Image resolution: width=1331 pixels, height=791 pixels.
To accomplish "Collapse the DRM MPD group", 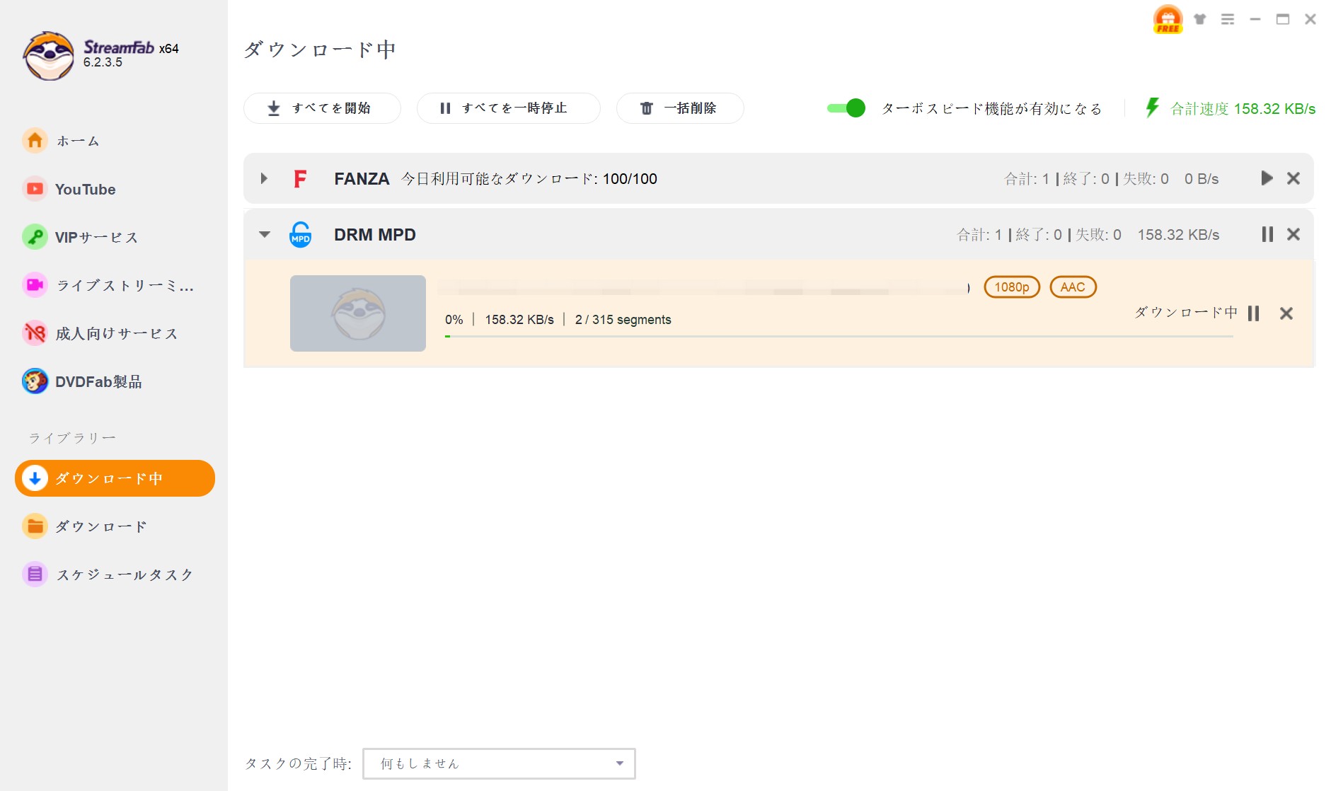I will (264, 234).
